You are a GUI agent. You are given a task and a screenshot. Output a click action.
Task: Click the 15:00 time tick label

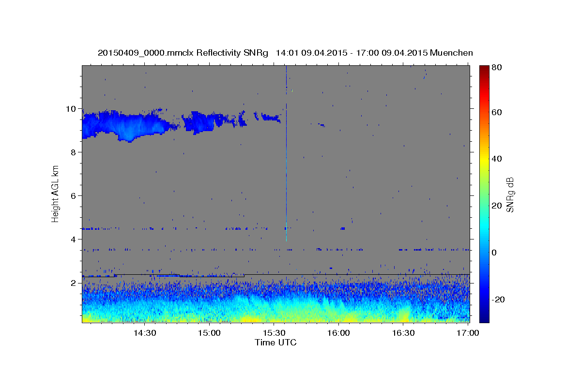[210, 333]
